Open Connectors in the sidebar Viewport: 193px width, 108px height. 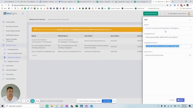click(x=10, y=74)
